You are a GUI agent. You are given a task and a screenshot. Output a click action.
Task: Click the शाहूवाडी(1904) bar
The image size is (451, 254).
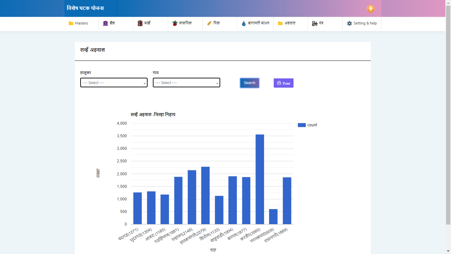(x=233, y=200)
